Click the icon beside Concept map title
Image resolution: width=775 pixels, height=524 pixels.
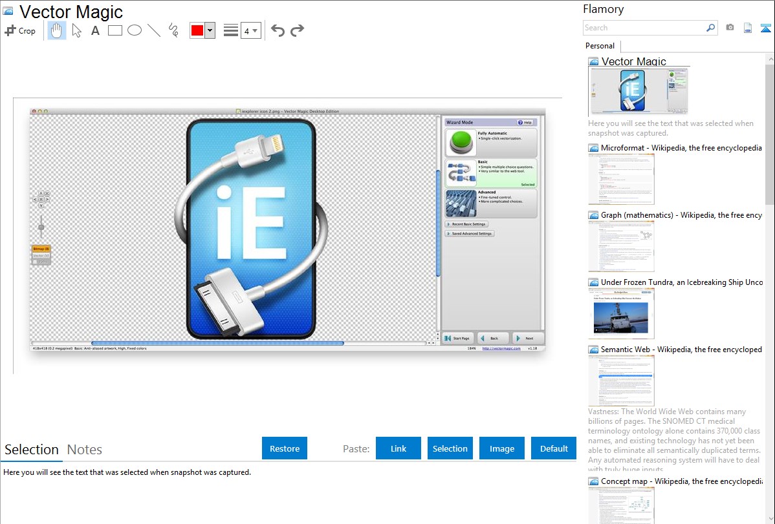[x=593, y=481]
